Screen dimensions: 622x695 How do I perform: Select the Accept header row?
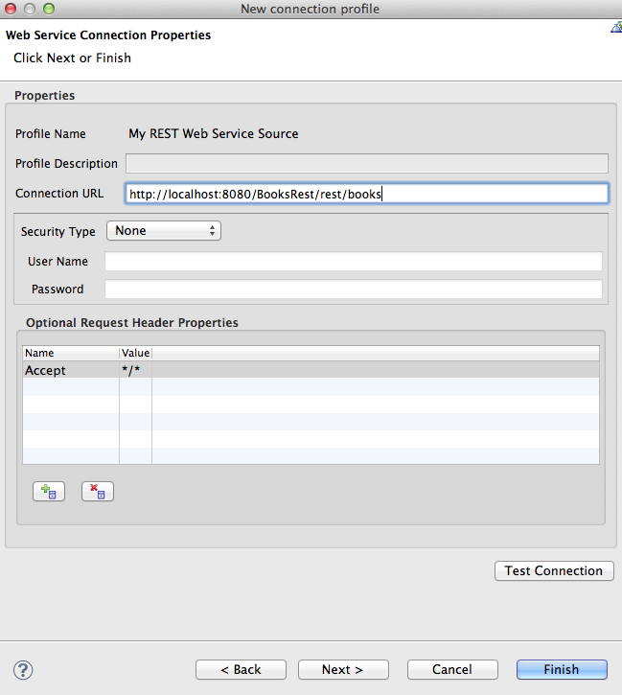pyautogui.click(x=311, y=370)
